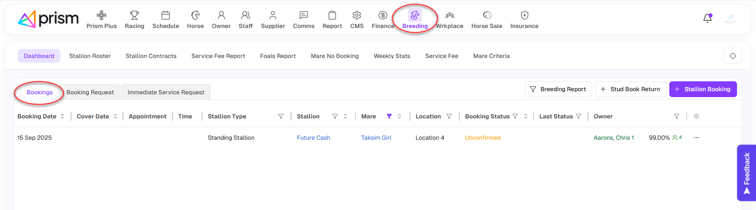This screenshot has height=210, width=756.
Task: Toggle sort on Booking Date column
Action: (x=63, y=116)
